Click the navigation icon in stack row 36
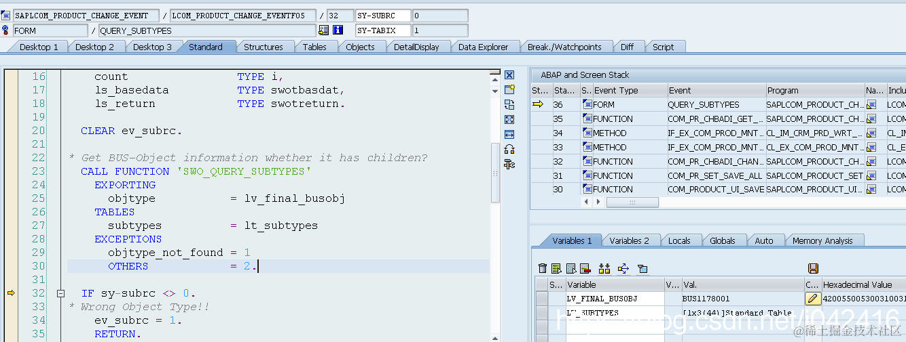906x342 pixels. click(871, 104)
